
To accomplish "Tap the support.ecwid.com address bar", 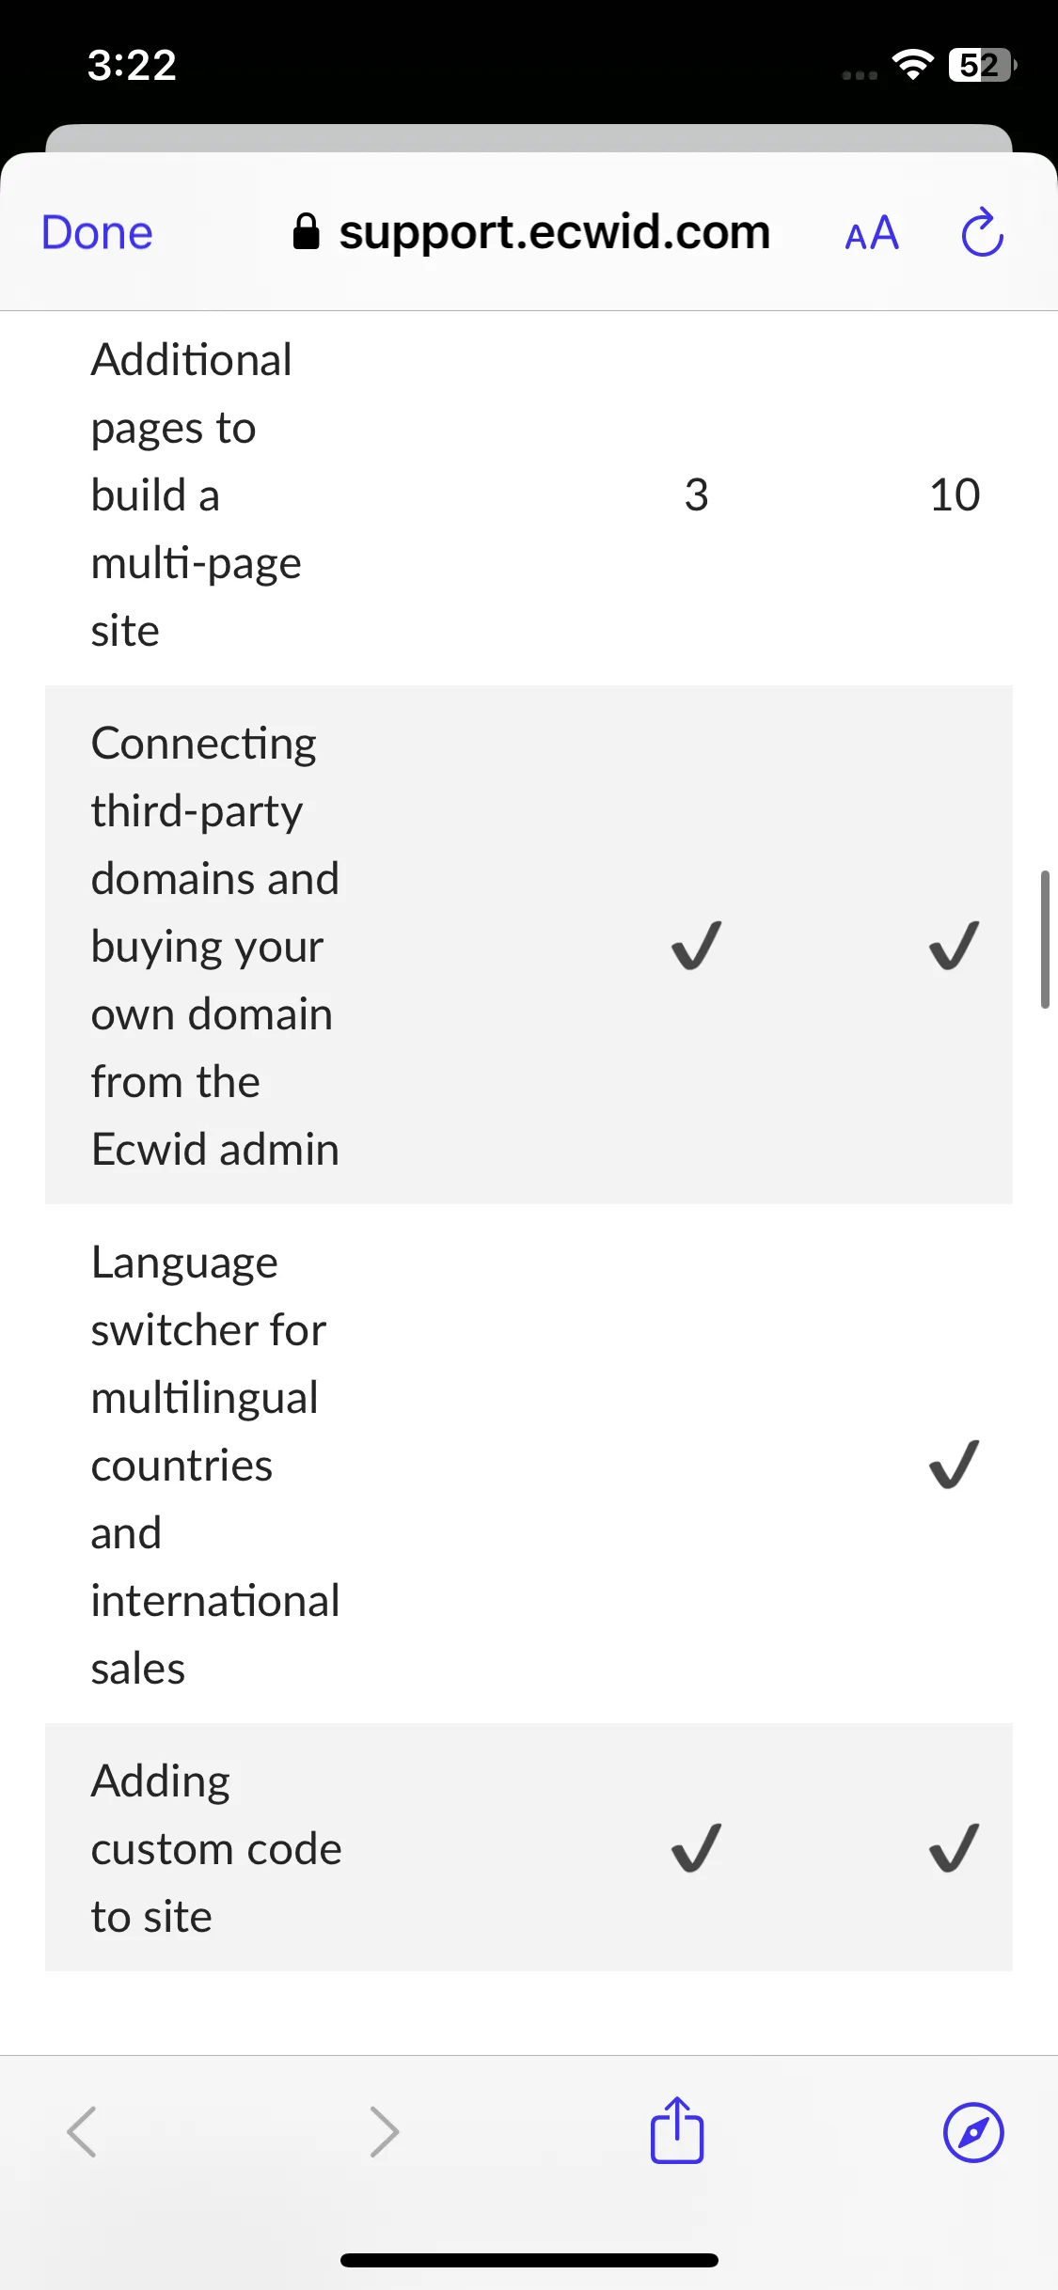I will click(x=531, y=232).
